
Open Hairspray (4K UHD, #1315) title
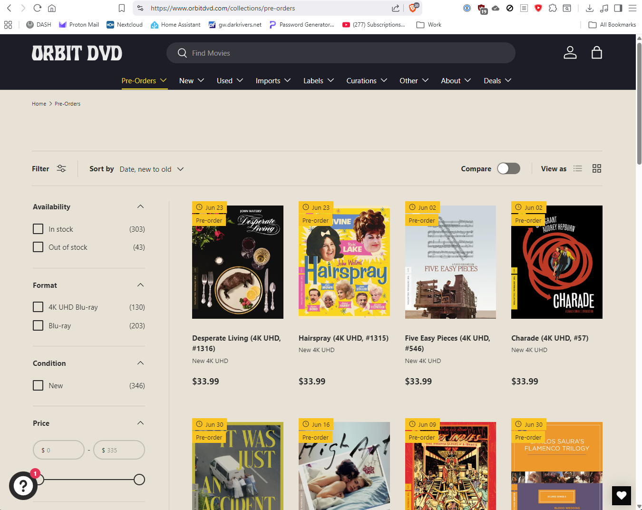pyautogui.click(x=343, y=338)
